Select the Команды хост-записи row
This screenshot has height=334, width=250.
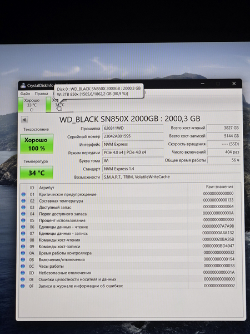point(128,247)
